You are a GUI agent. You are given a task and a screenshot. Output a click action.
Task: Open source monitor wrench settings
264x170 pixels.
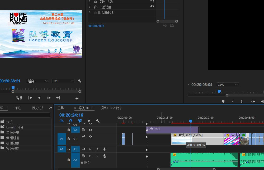pyautogui.click(x=79, y=81)
